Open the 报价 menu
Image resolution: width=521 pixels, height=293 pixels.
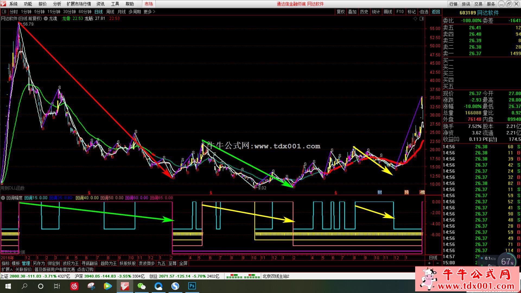pyautogui.click(x=42, y=4)
